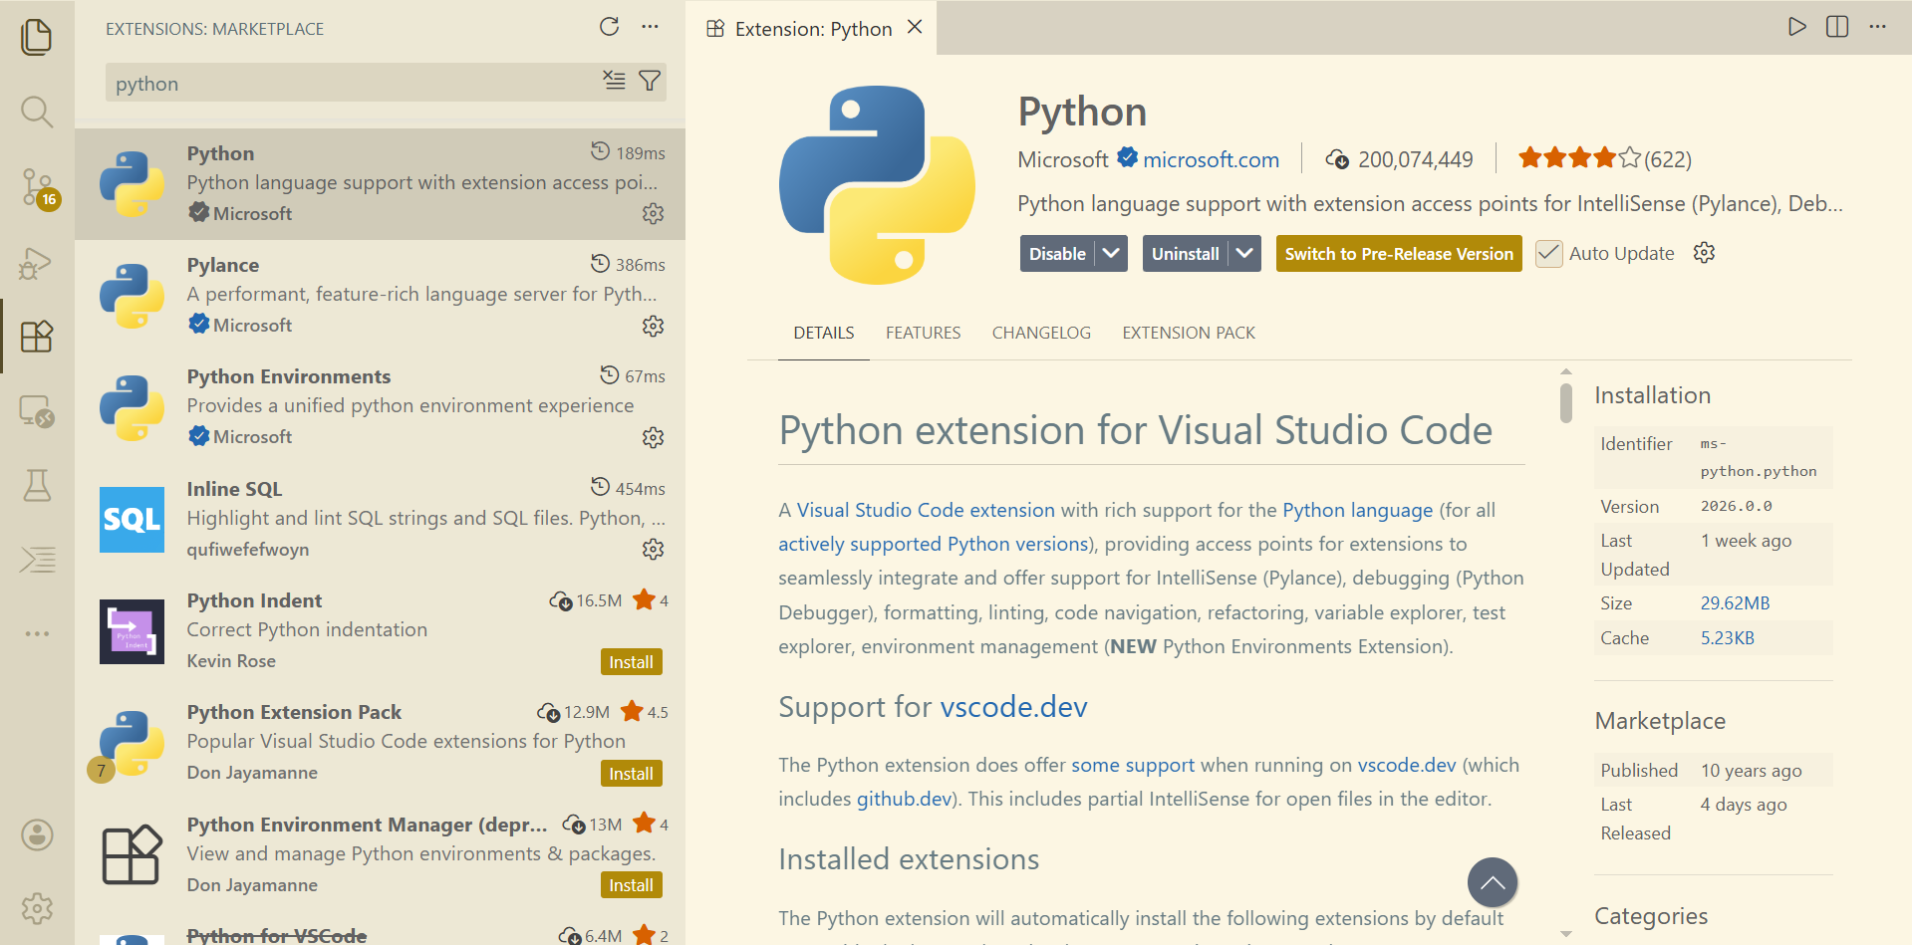Open the microsoft.com publisher link

(x=1211, y=159)
